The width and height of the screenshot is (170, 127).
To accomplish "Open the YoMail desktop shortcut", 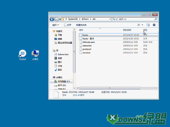I will tap(23, 55).
